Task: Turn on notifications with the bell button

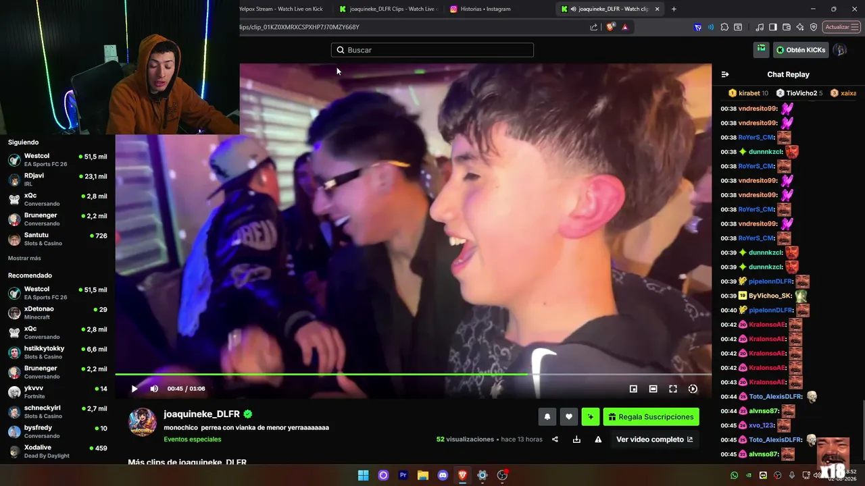Action: [547, 417]
